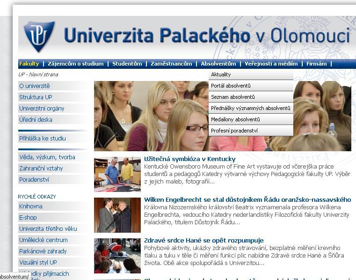Open Medailony absolventů dropdown entry
356x280 pixels.
click(x=251, y=119)
